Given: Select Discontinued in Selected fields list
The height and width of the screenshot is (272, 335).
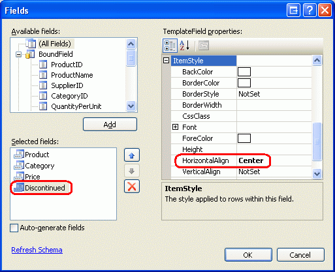Looking at the screenshot, I should tap(45, 188).
